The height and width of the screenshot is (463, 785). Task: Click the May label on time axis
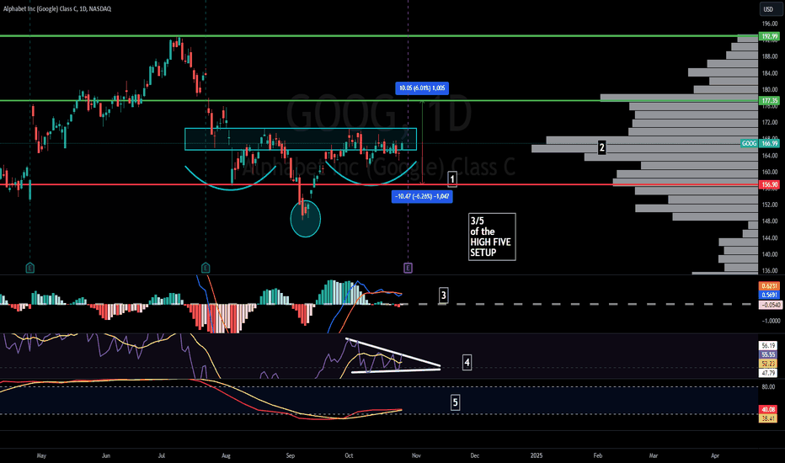41,455
